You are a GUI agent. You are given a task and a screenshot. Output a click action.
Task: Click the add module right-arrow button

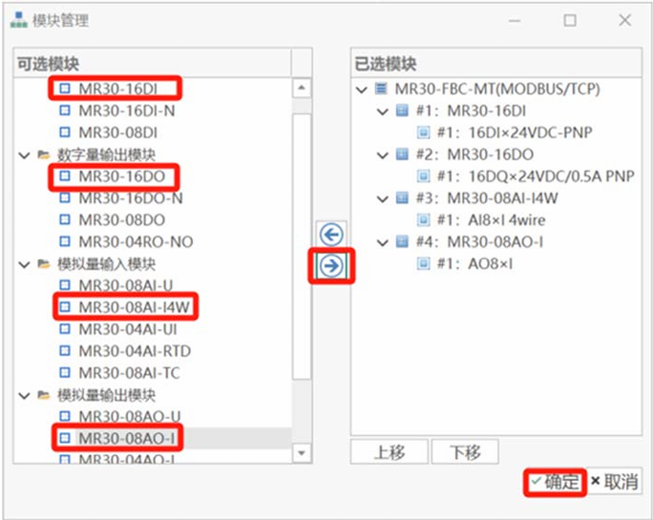[x=331, y=265]
